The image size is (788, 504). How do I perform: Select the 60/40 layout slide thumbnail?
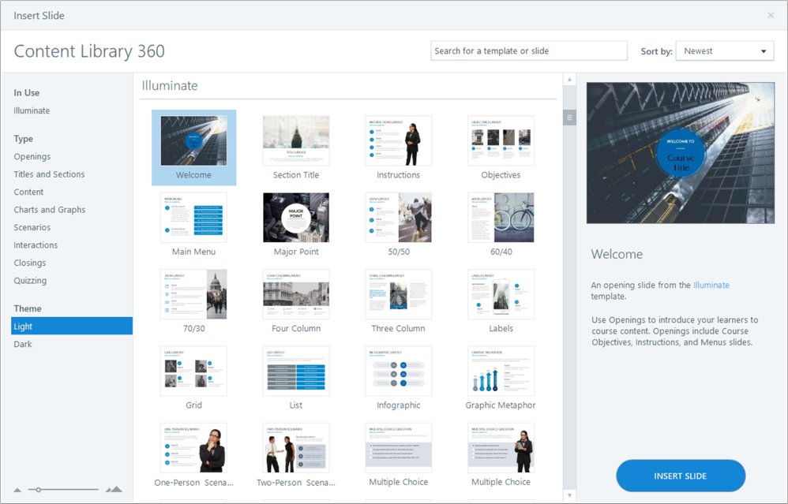(501, 218)
